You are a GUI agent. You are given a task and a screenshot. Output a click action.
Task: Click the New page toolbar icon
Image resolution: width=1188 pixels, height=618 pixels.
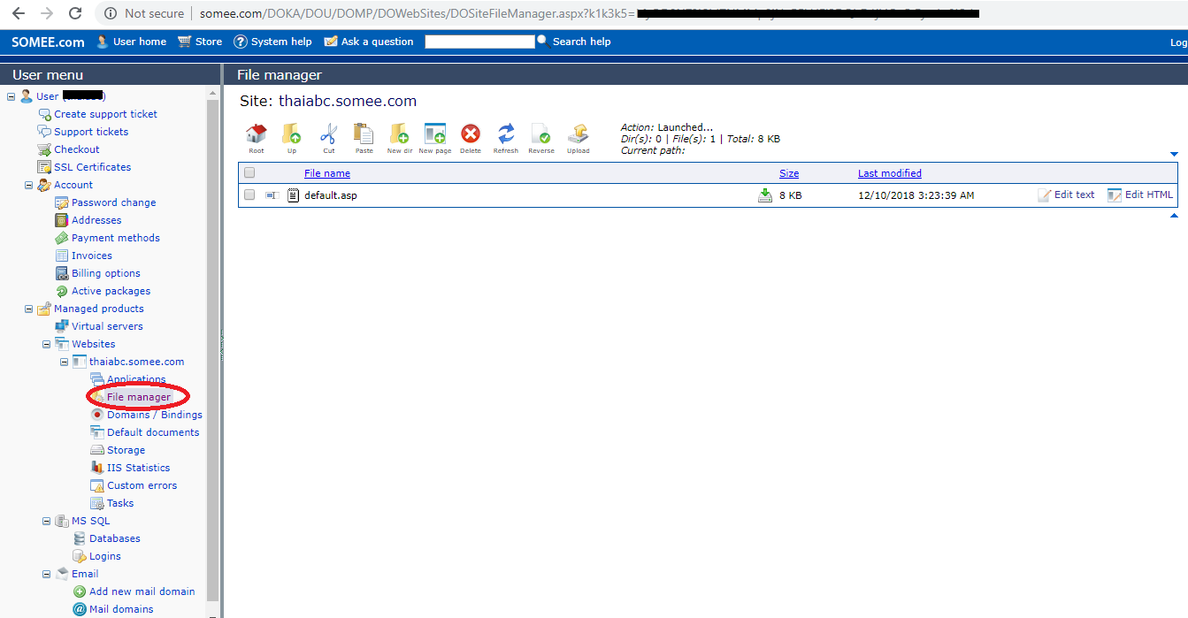click(x=434, y=134)
